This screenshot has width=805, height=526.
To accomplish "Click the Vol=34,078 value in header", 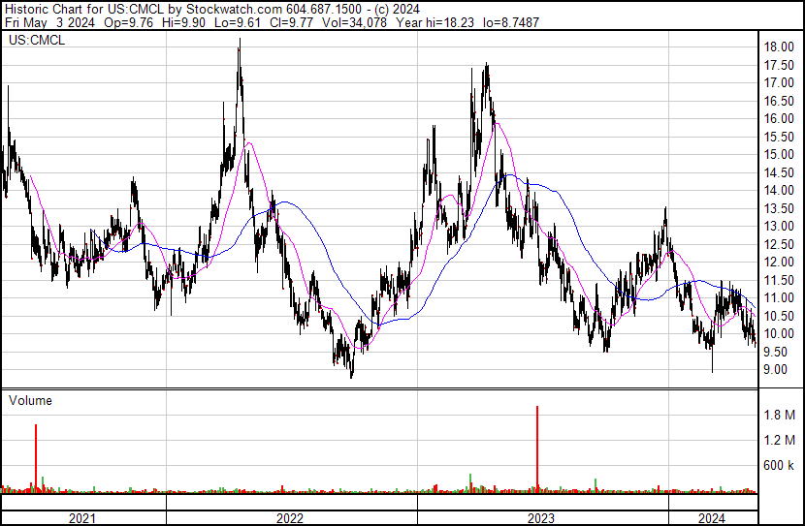I will click(x=354, y=22).
